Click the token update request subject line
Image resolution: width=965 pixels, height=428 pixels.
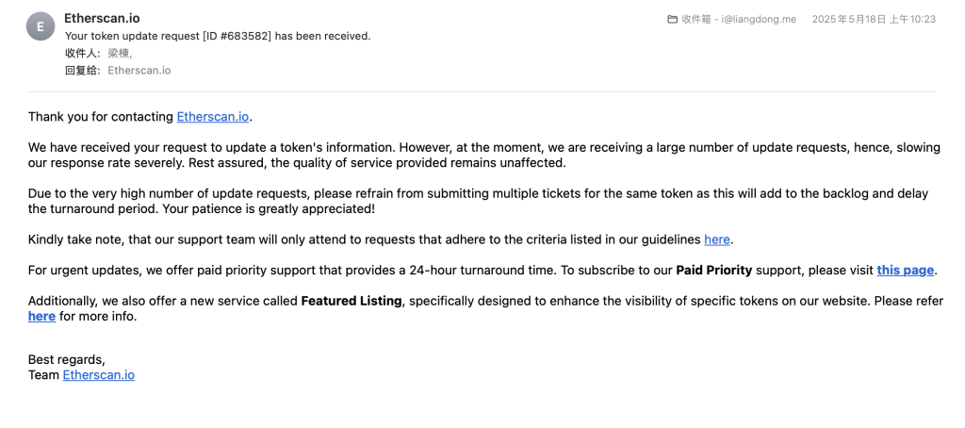pos(218,36)
